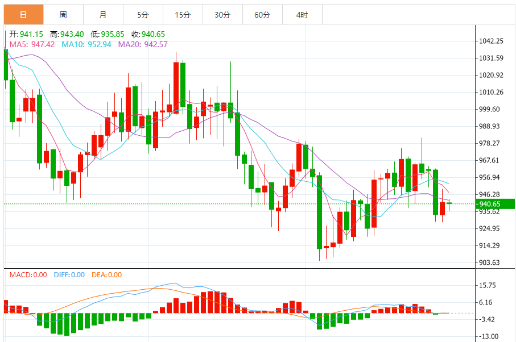This screenshot has height=342, width=516.
Task: Click the 978.27 price axis label
Action: [x=489, y=143]
